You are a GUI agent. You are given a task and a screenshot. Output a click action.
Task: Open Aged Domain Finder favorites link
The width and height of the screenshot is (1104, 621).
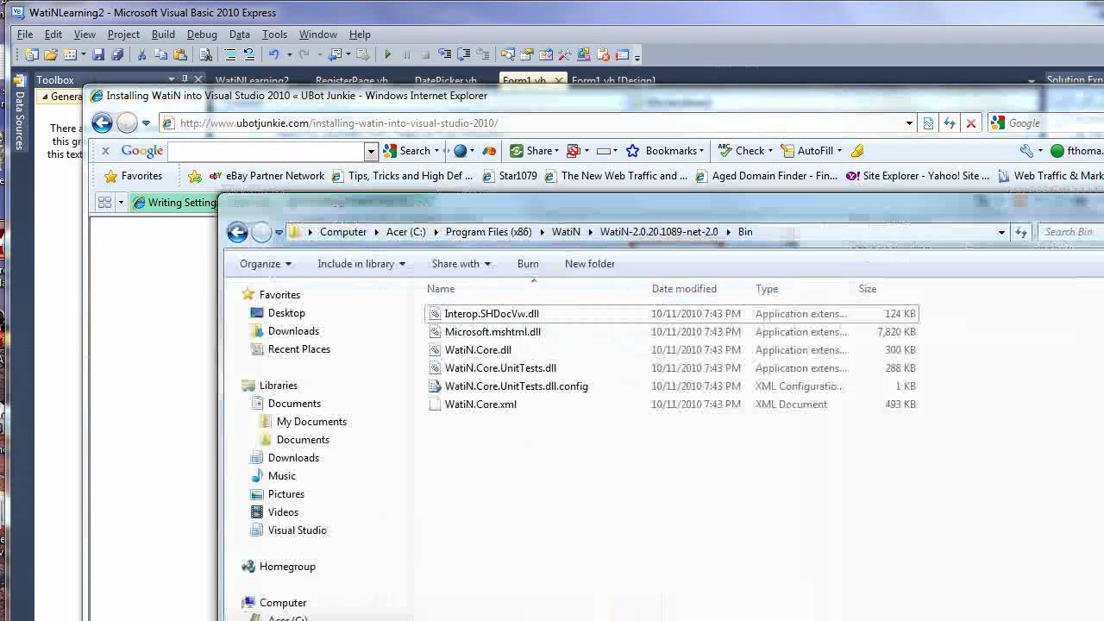coord(767,176)
